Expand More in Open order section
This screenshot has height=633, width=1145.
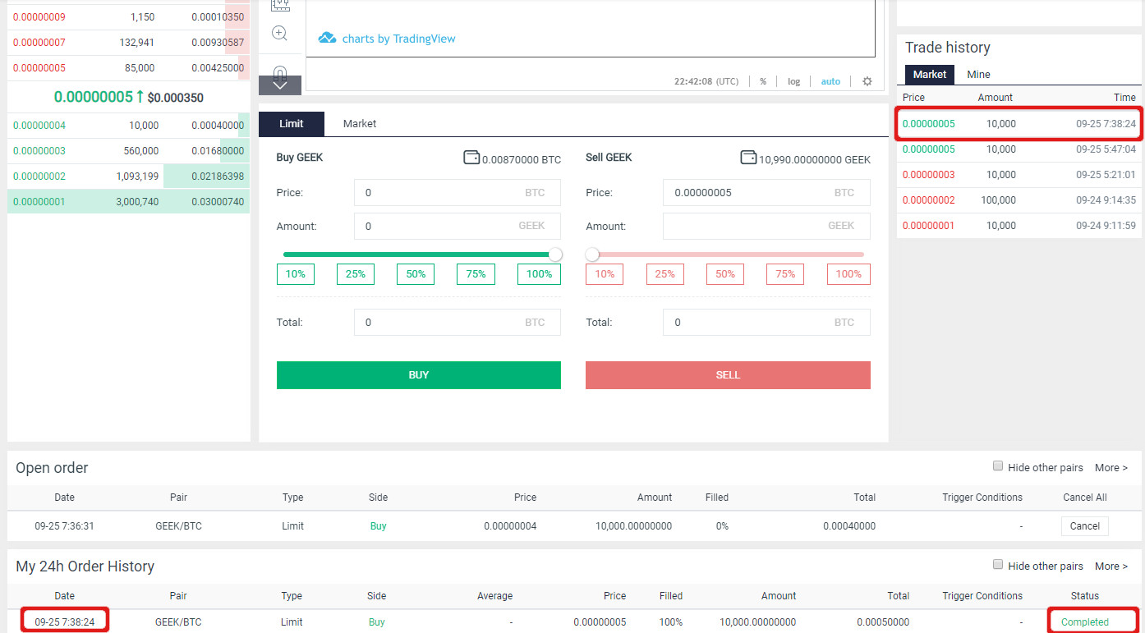point(1111,467)
